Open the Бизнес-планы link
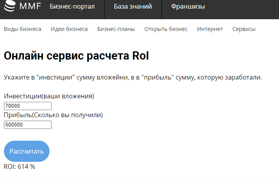Image resolution: width=279 pixels, height=181 pixels. coord(116,29)
